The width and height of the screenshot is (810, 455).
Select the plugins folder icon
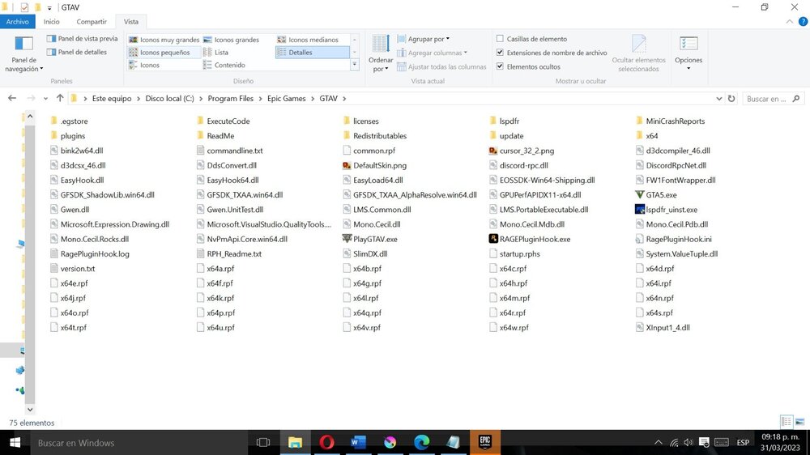coord(53,136)
